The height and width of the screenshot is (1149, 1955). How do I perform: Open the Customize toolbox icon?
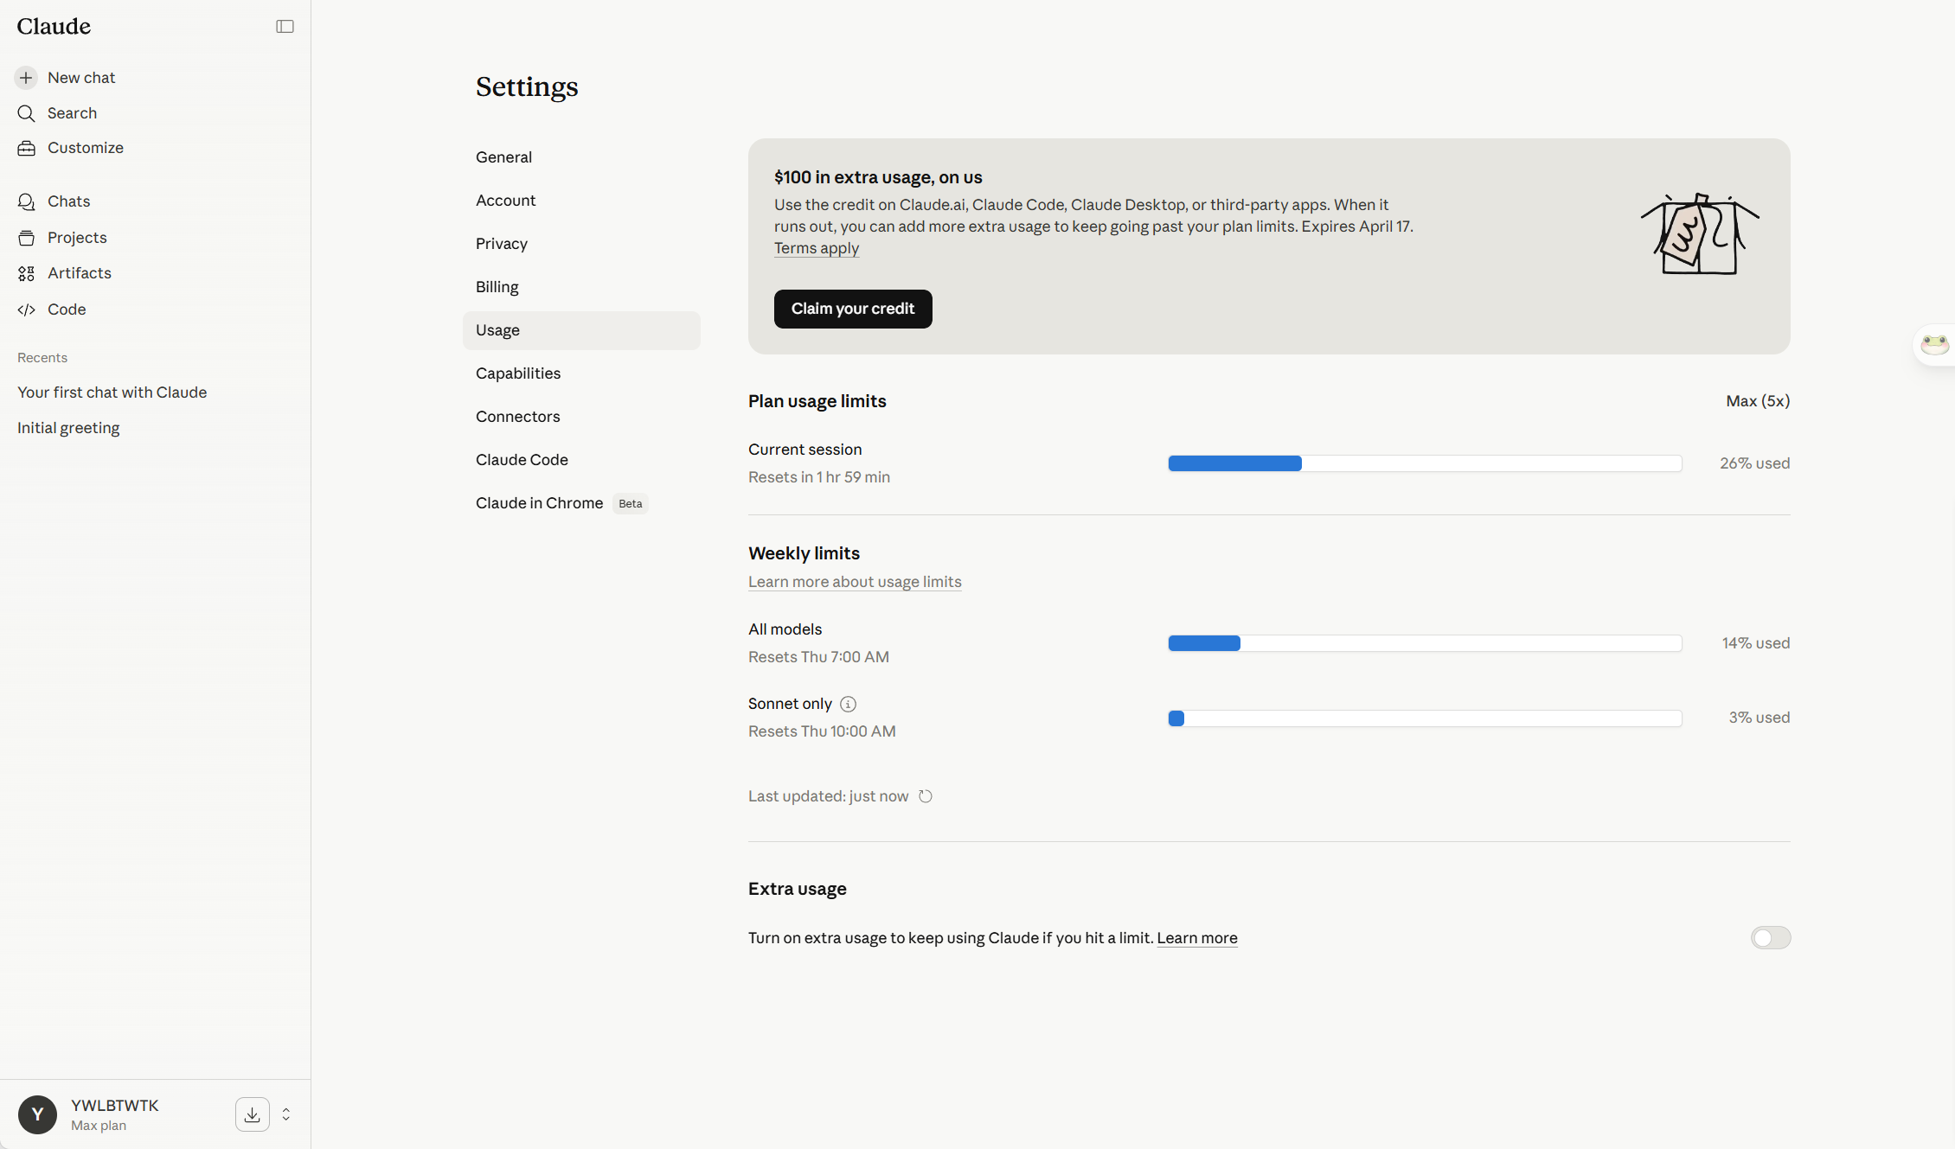click(x=27, y=148)
